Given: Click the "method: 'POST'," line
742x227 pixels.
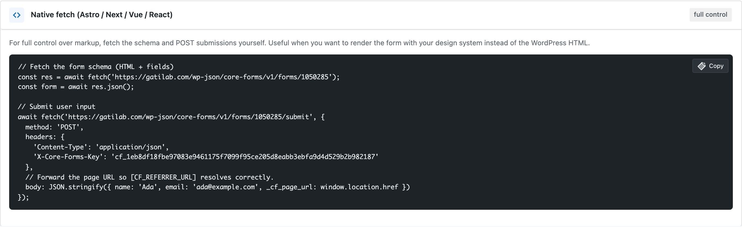Looking at the screenshot, I should pyautogui.click(x=54, y=127).
